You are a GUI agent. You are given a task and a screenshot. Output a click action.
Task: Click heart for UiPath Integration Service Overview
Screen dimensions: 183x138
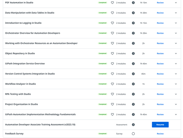tap(112, 63)
